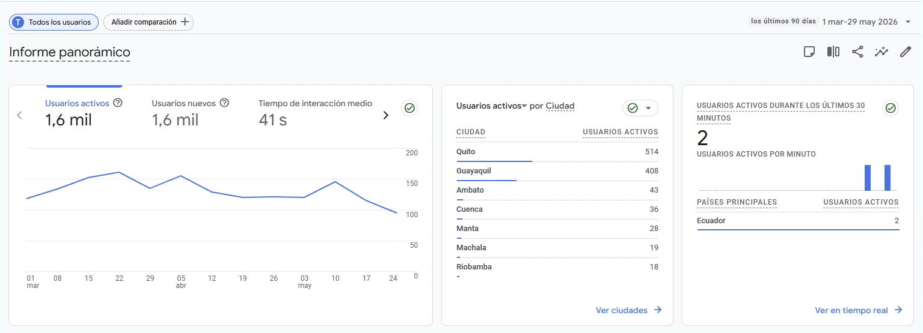This screenshot has width=923, height=333.
Task: Click green check icon on realtime card
Action: point(891,108)
